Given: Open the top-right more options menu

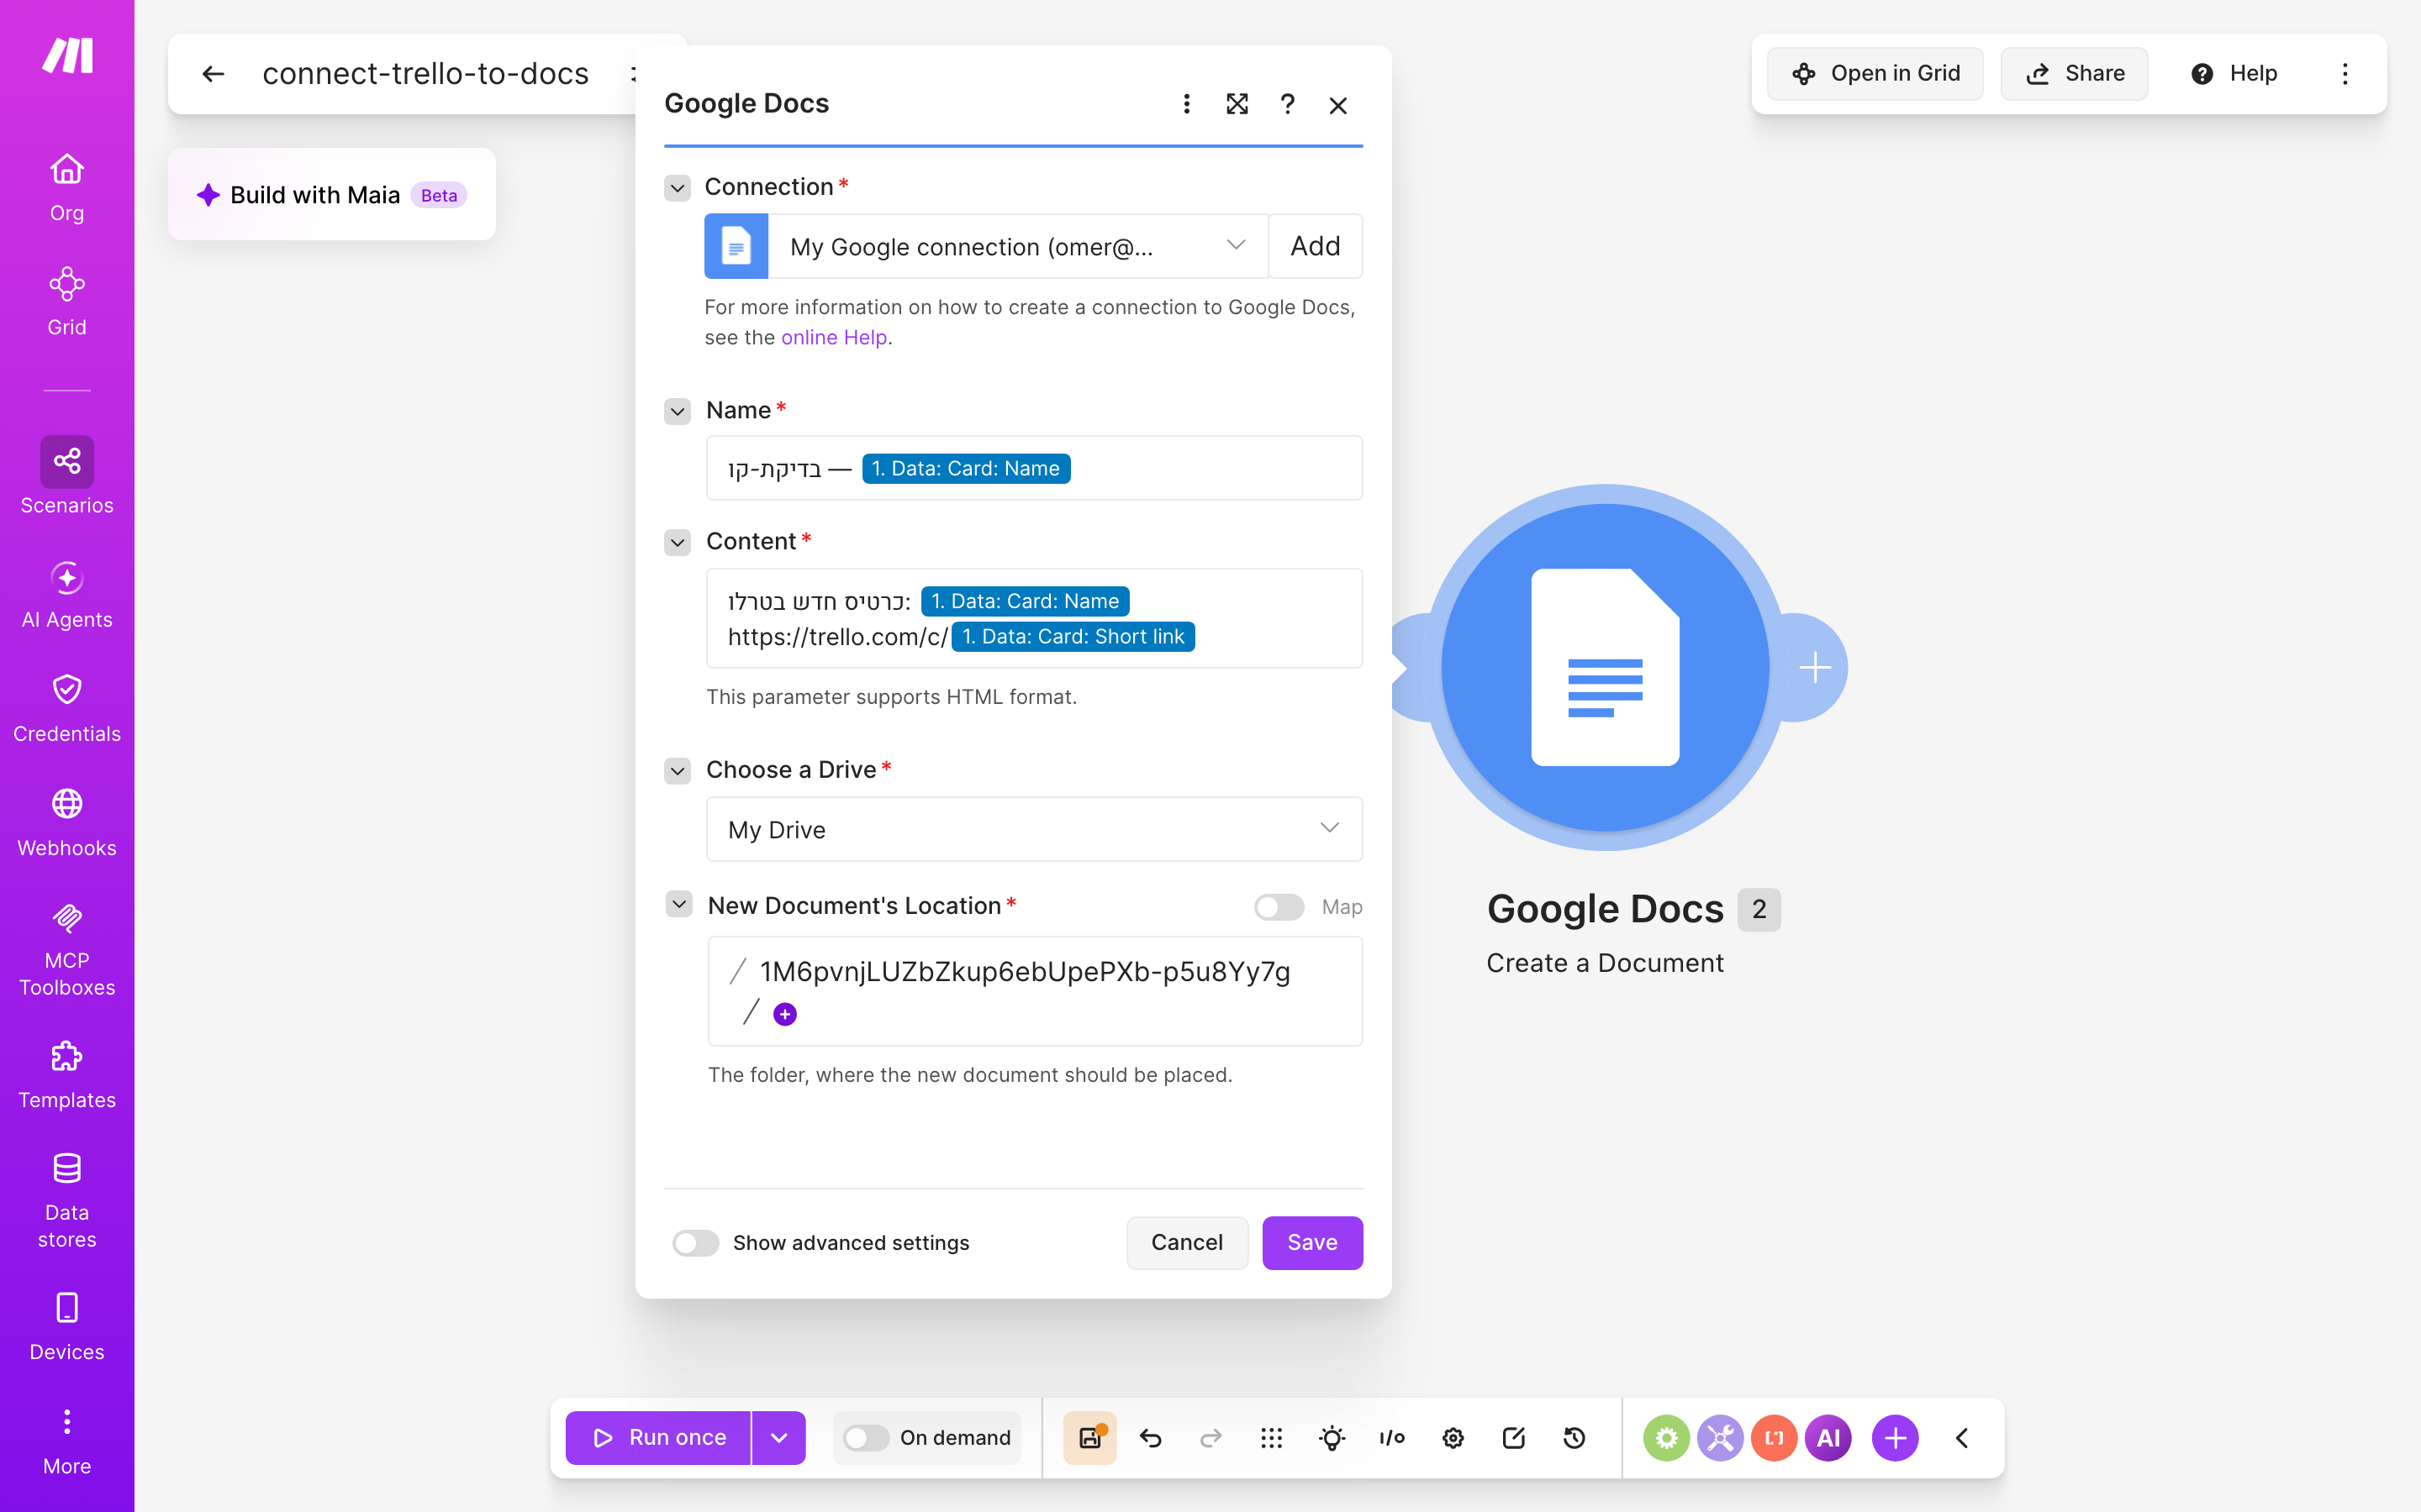Looking at the screenshot, I should (2345, 74).
